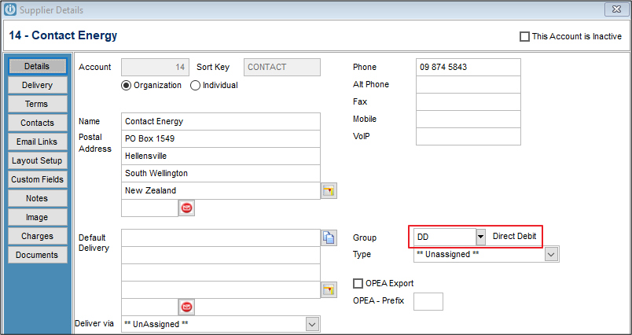Copy postal address to default delivery icon
The width and height of the screenshot is (632, 335).
pyautogui.click(x=329, y=237)
